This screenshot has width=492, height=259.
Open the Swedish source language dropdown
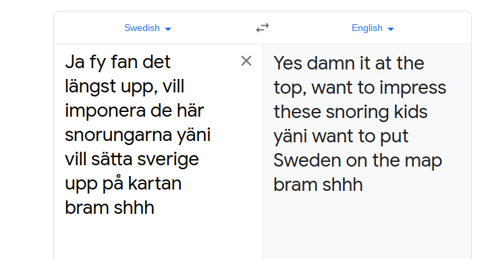point(148,28)
